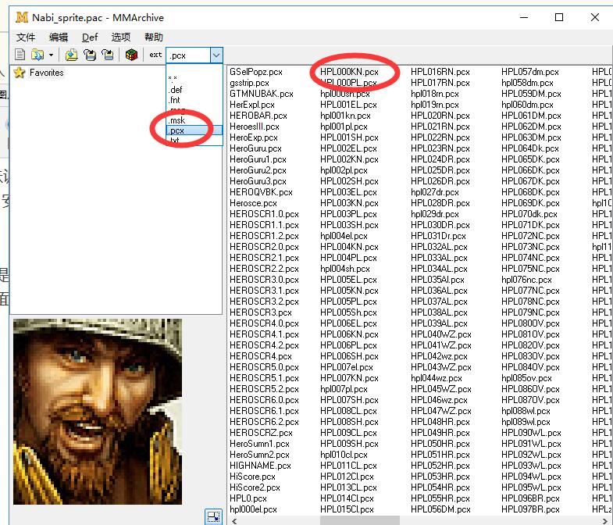Image resolution: width=613 pixels, height=525 pixels.
Task: Select file HeroesIII.pcx
Action: tap(254, 127)
